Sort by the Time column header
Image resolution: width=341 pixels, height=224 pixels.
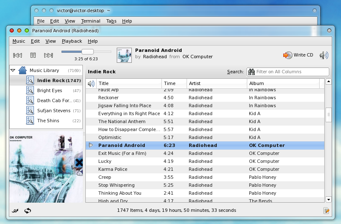tap(174, 83)
